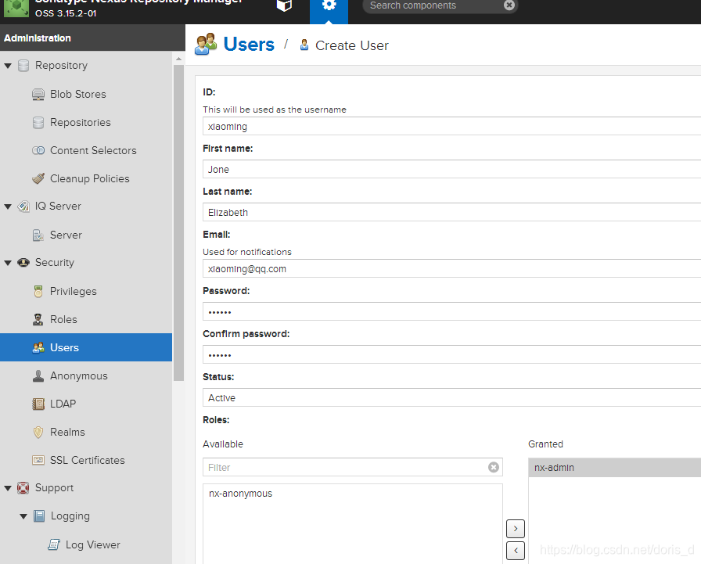Click the Logging book icon
This screenshot has width=701, height=564.
[x=39, y=516]
